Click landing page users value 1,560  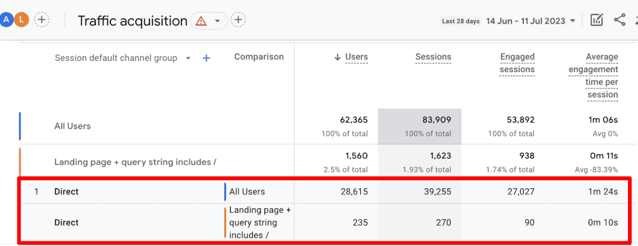pyautogui.click(x=356, y=156)
